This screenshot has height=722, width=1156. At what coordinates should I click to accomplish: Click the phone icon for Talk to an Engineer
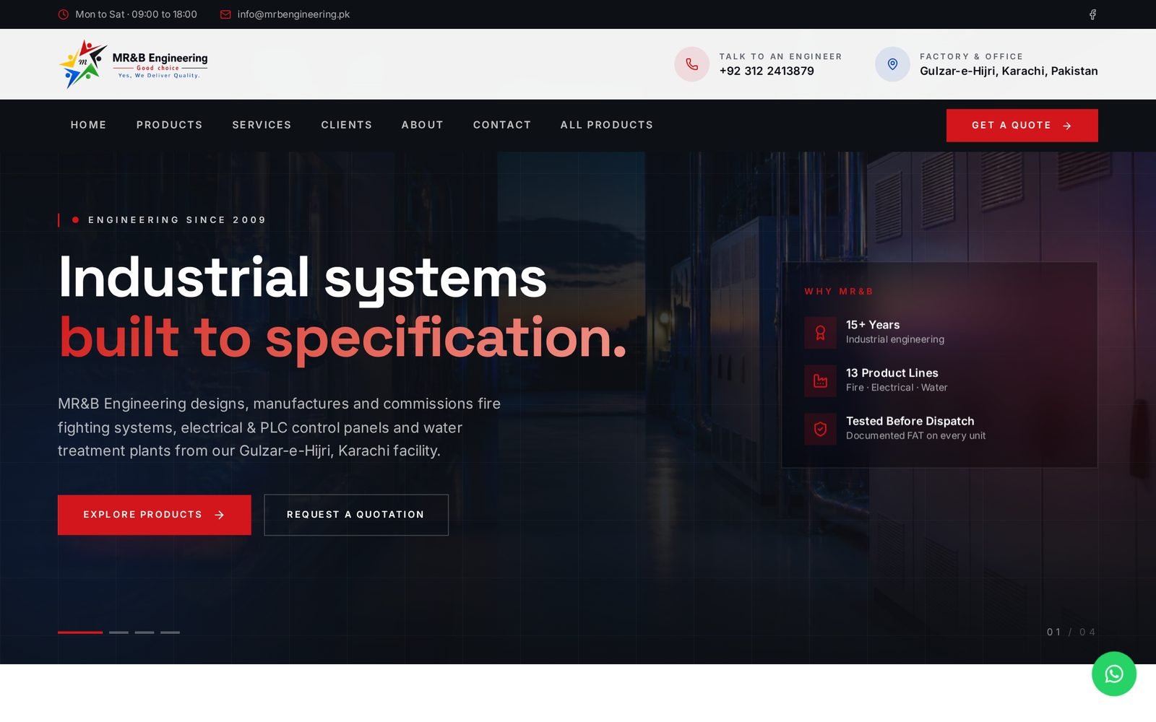click(x=691, y=64)
